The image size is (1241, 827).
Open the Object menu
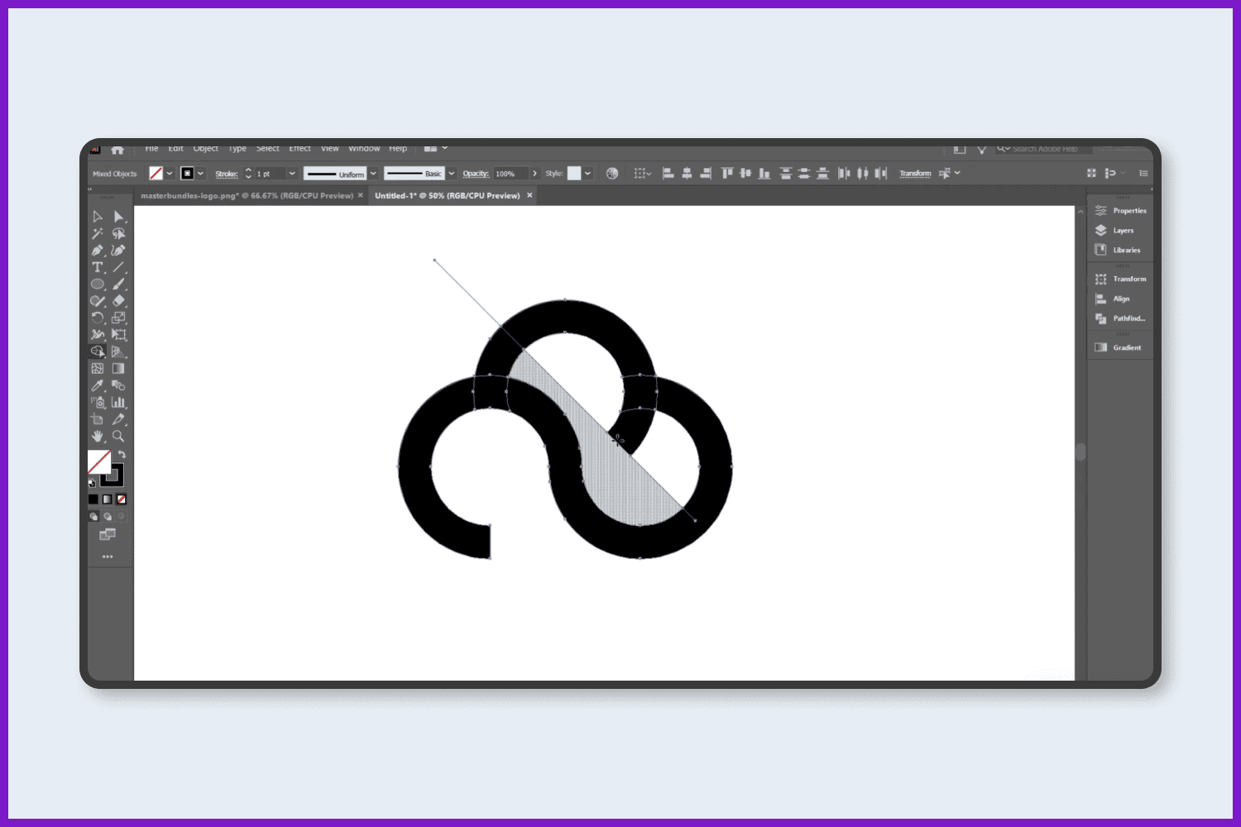click(206, 149)
